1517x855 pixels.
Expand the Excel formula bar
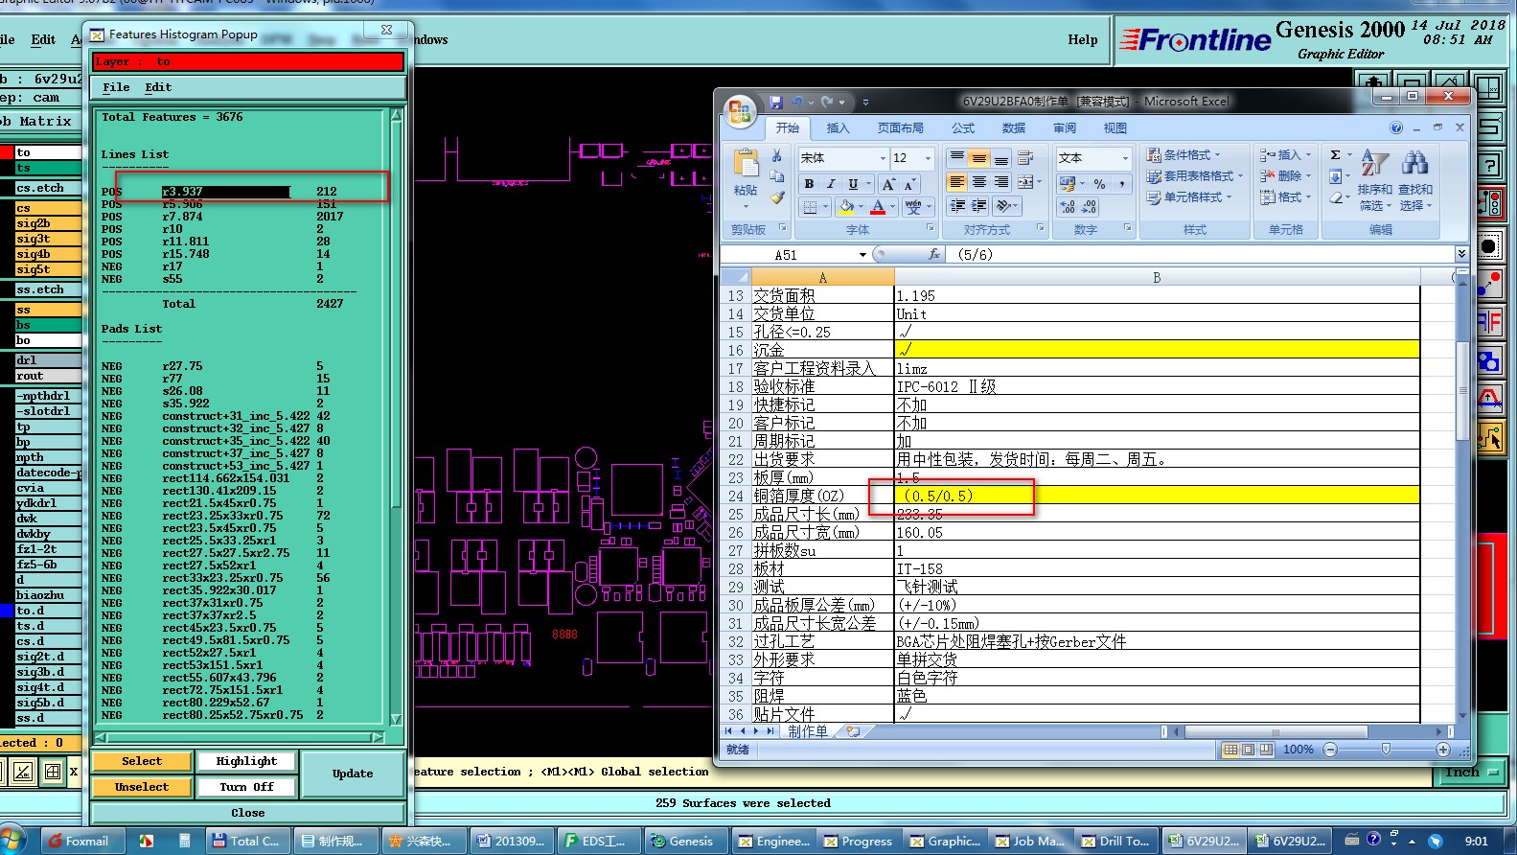(x=1461, y=254)
